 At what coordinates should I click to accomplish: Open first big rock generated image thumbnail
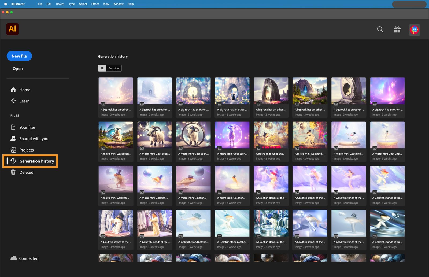point(116,91)
